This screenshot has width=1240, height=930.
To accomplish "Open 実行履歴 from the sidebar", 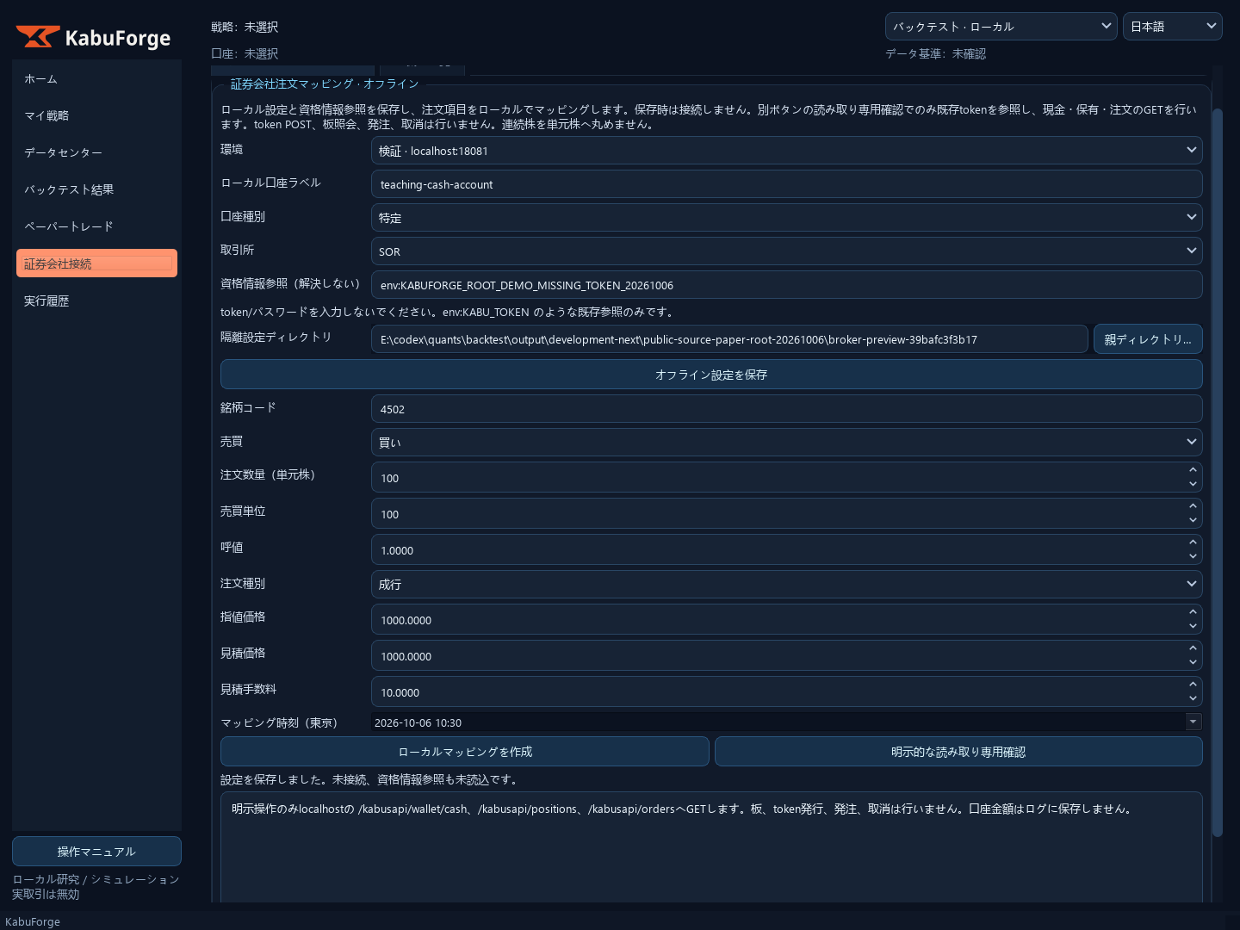I will click(x=96, y=301).
